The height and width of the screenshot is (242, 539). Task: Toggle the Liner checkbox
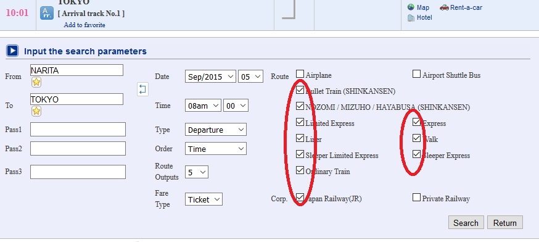tap(300, 138)
